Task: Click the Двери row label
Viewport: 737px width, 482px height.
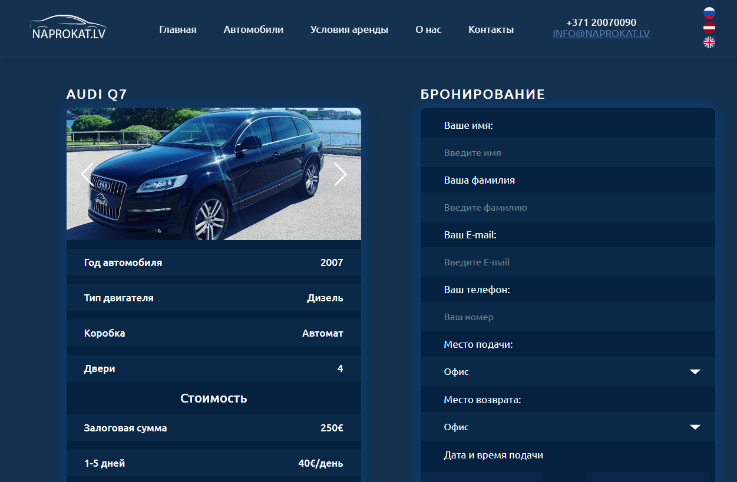Action: [100, 368]
